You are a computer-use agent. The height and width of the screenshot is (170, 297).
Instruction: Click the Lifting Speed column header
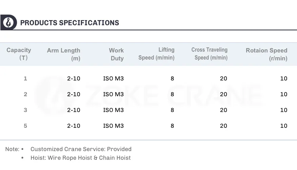coord(156,54)
